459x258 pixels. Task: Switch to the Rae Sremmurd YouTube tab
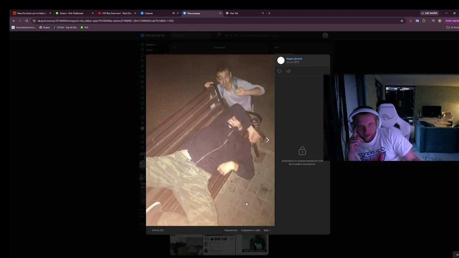tap(117, 13)
